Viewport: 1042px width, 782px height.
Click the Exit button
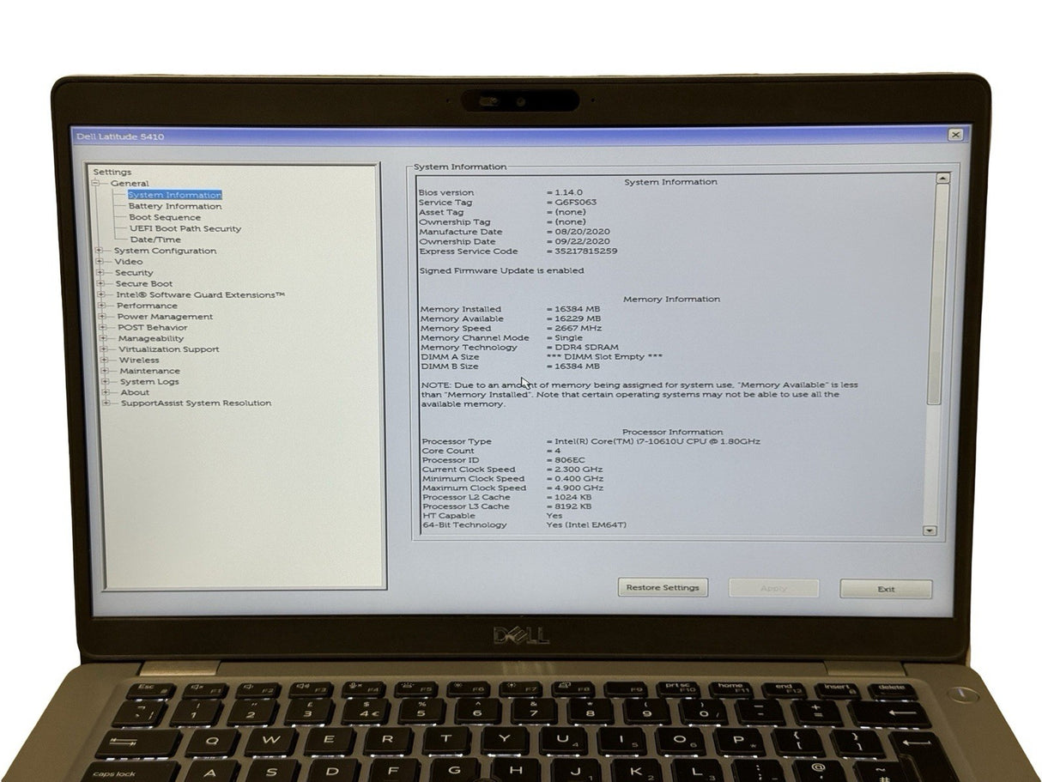[x=886, y=590]
